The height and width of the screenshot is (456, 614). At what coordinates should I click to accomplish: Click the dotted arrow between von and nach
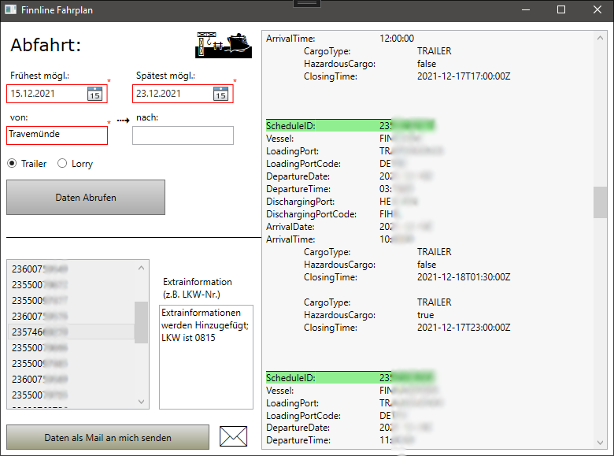click(x=121, y=120)
